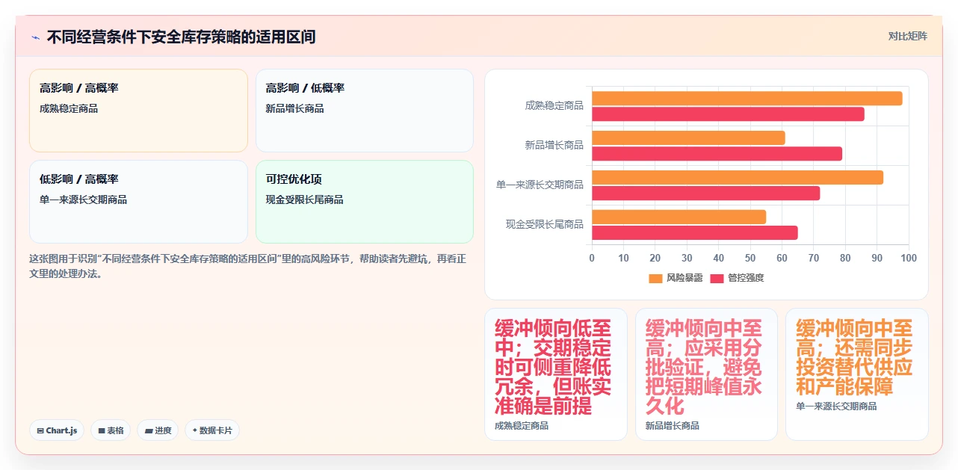
Task: Click the axis value 50
Action: [x=750, y=259]
